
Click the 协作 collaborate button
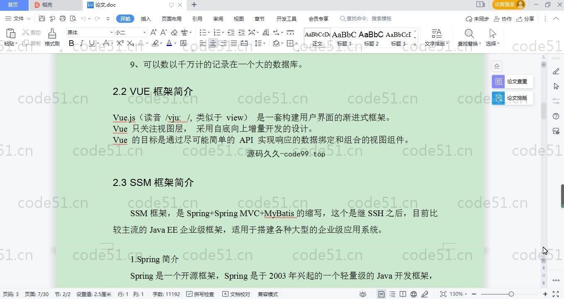click(x=503, y=19)
